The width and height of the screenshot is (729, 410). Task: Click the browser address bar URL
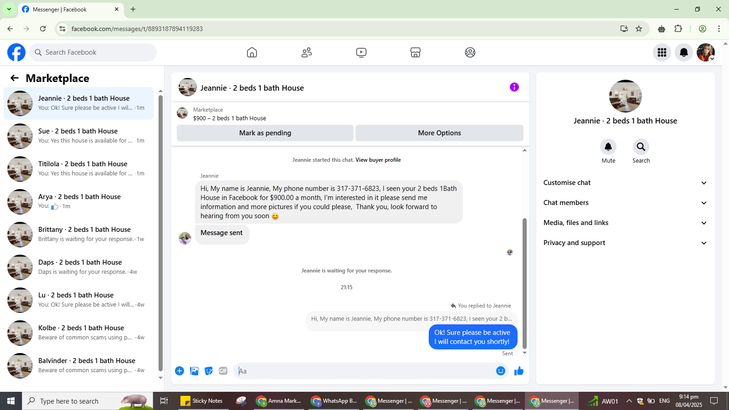pyautogui.click(x=137, y=29)
